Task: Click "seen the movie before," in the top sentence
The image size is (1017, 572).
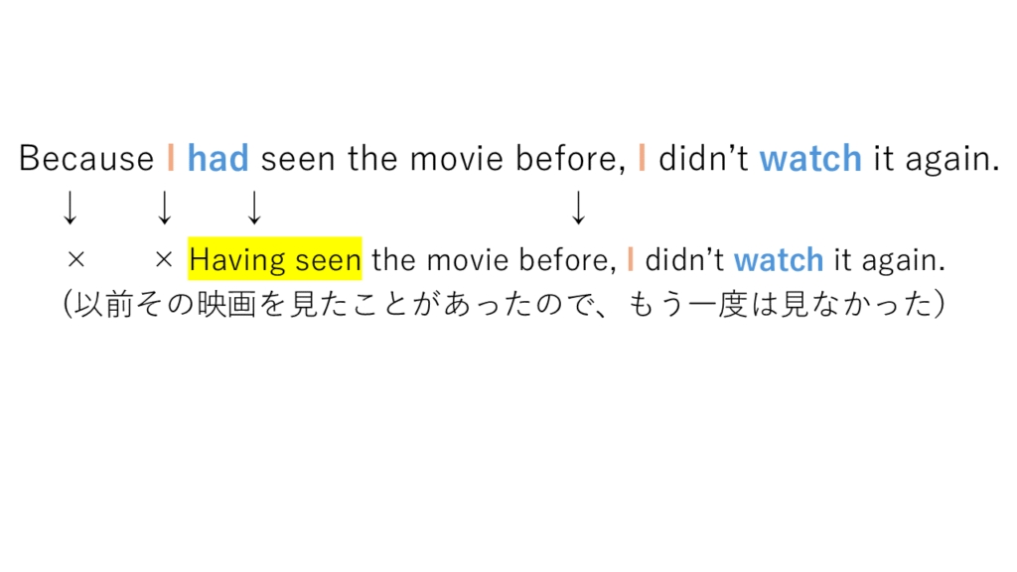Action: [443, 159]
